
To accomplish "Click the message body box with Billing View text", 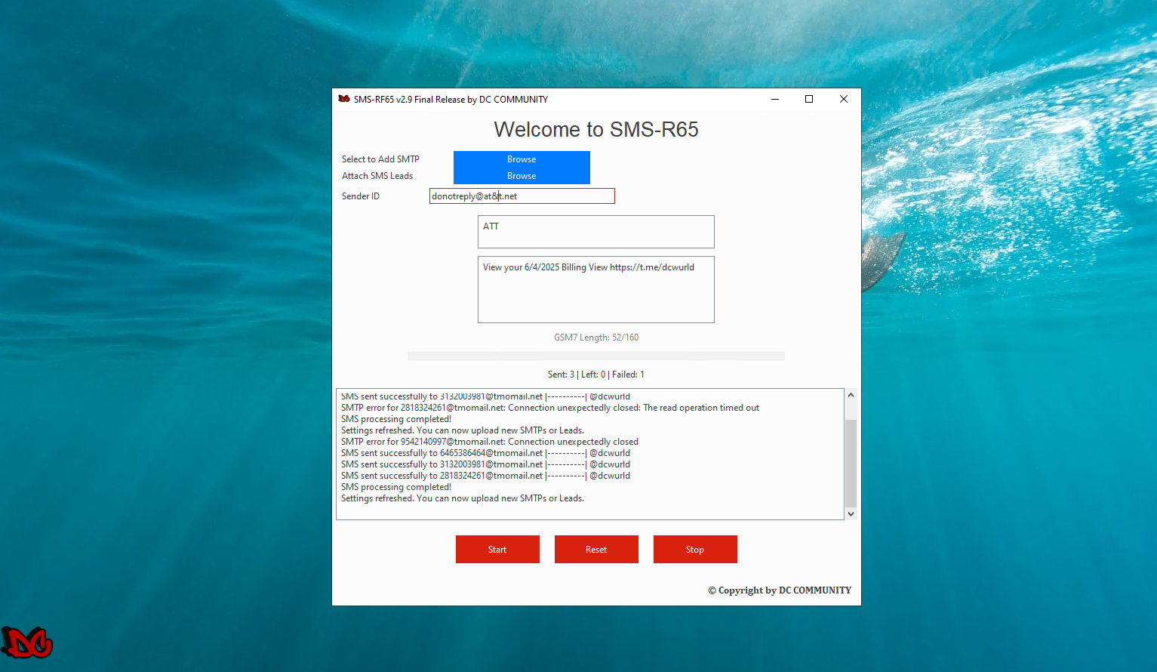I will click(x=596, y=290).
